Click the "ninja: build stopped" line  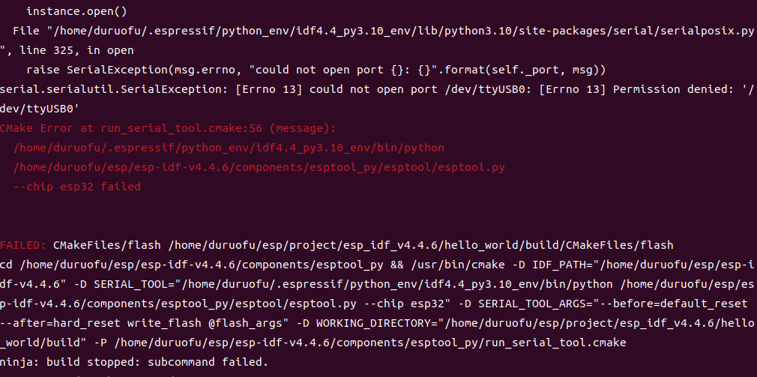133,361
